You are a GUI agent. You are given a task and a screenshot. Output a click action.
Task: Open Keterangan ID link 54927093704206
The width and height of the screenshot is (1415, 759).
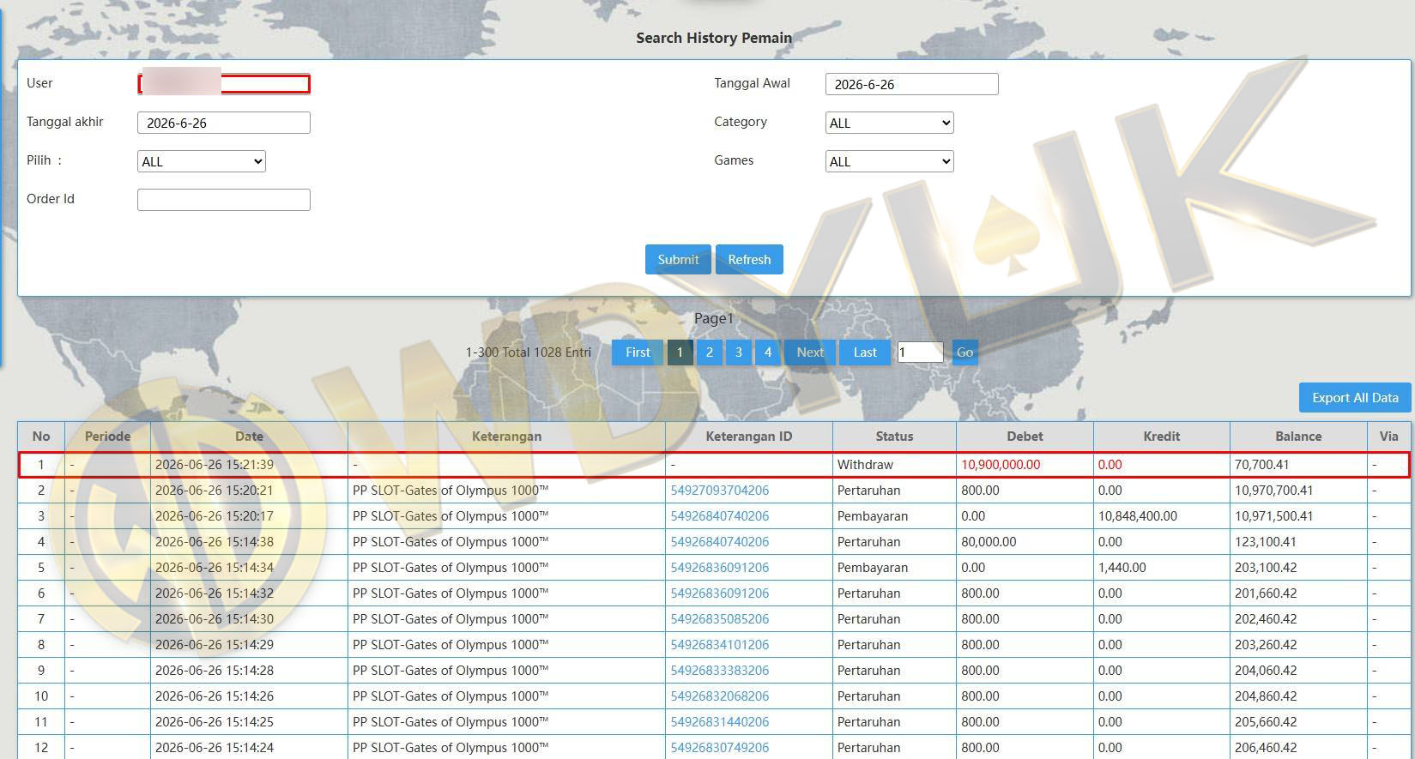click(720, 491)
